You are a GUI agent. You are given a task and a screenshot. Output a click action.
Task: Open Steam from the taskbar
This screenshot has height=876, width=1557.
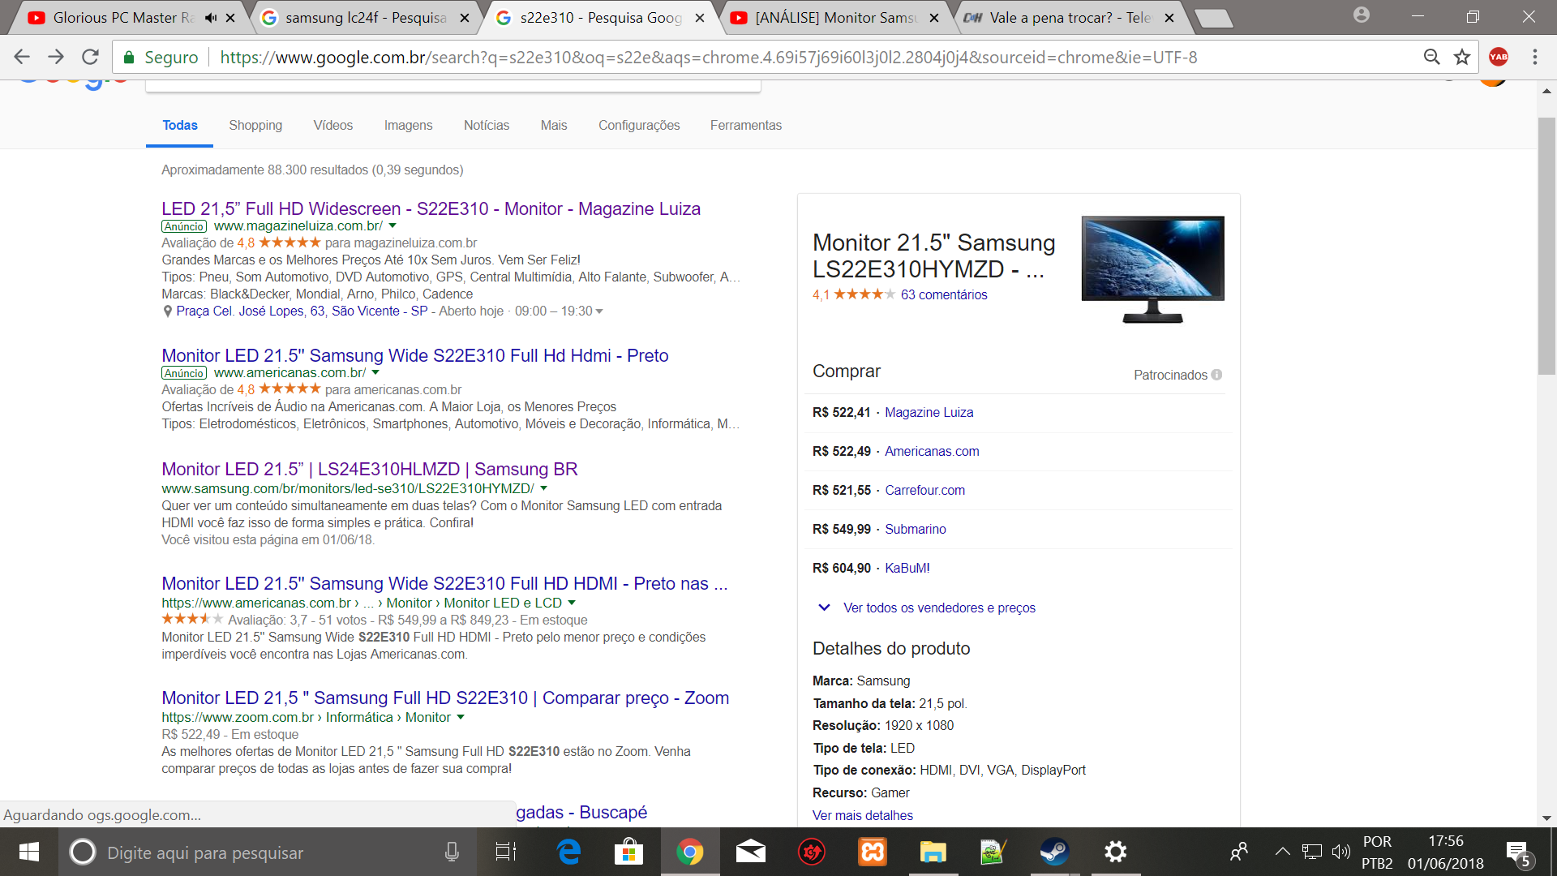pyautogui.click(x=1054, y=852)
